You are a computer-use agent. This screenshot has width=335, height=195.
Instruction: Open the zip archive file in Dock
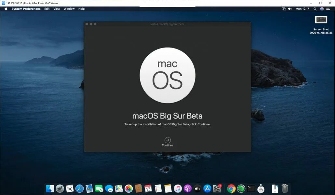coord(275,188)
